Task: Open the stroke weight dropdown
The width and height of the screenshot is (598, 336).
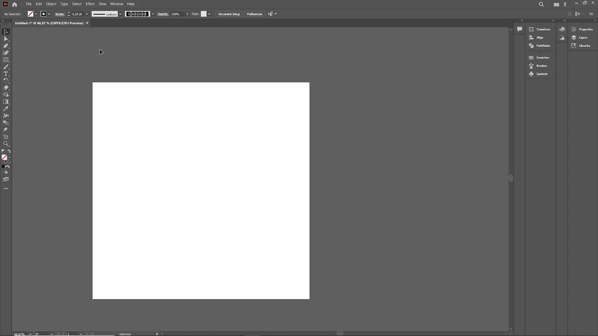Action: point(87,14)
